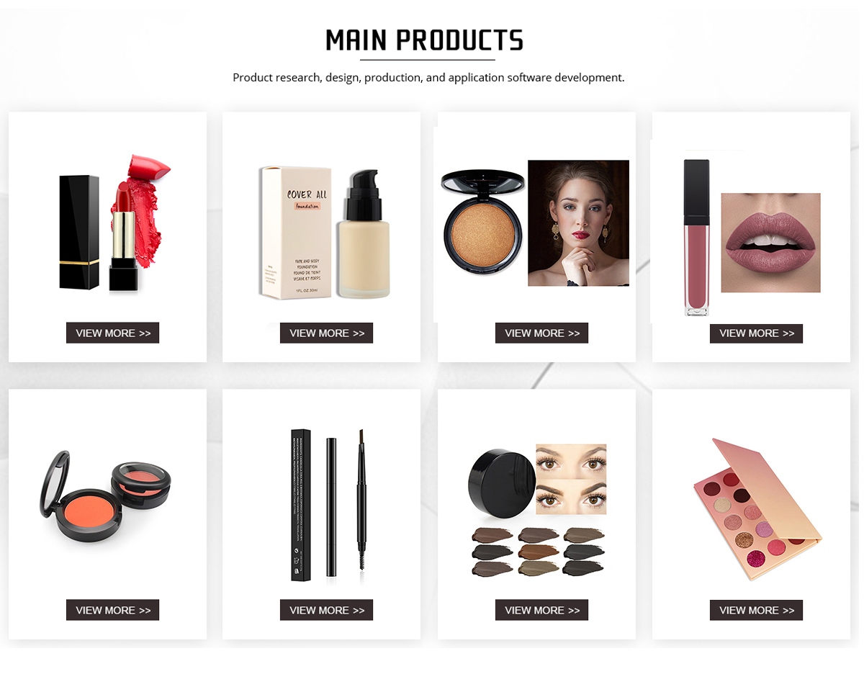Click View More under bronze highlighter compact

tap(541, 333)
